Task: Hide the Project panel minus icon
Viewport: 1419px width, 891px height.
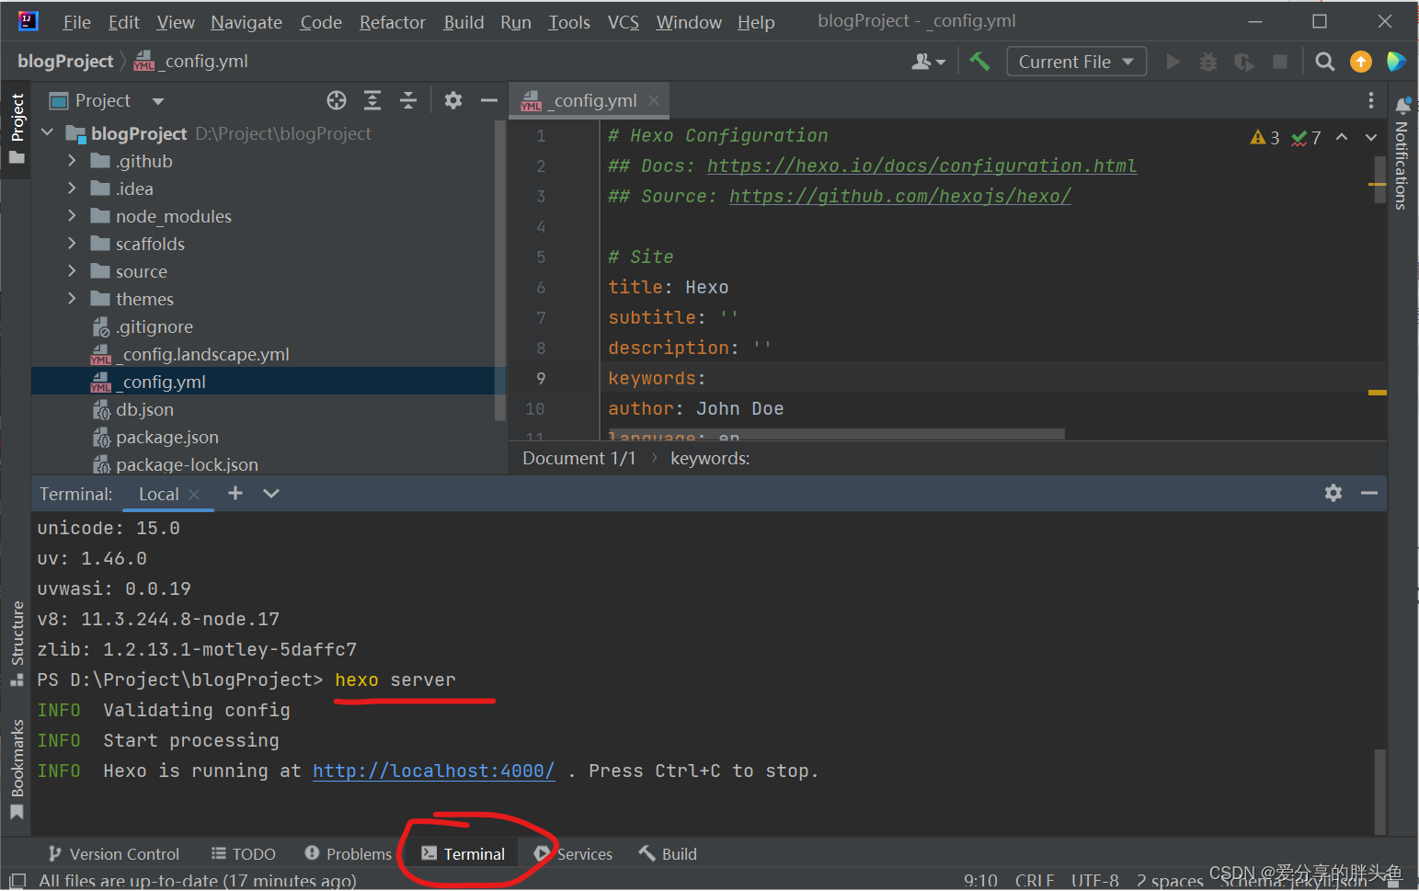Action: click(489, 100)
